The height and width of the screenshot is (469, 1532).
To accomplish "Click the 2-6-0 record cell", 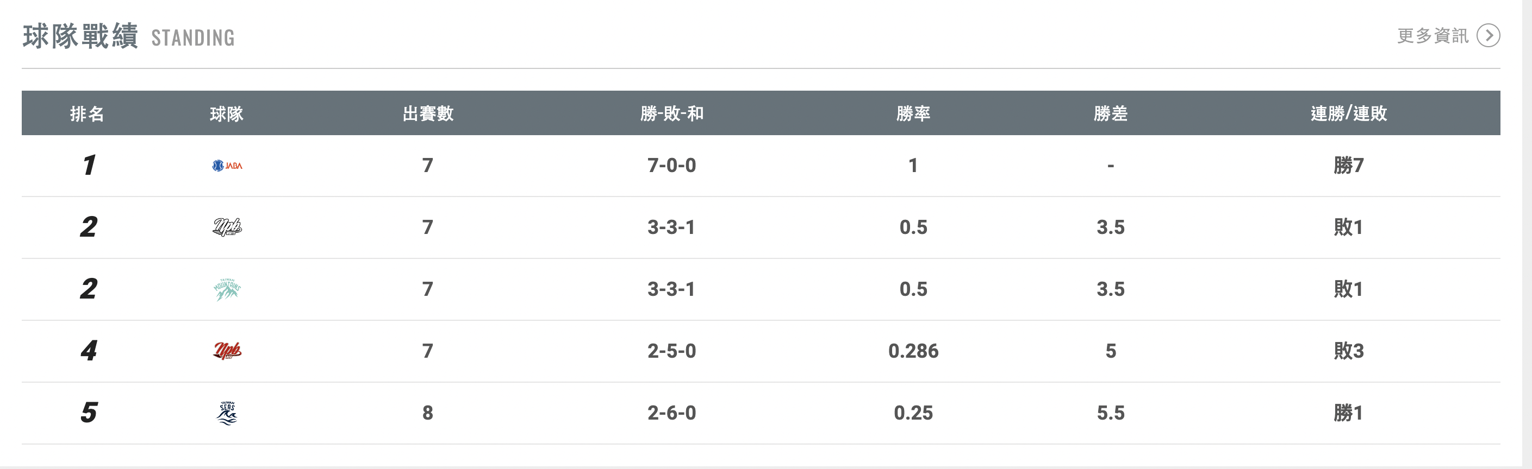I will click(671, 413).
